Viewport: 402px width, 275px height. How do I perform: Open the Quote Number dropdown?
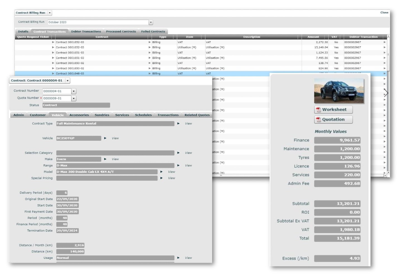pyautogui.click(x=74, y=98)
